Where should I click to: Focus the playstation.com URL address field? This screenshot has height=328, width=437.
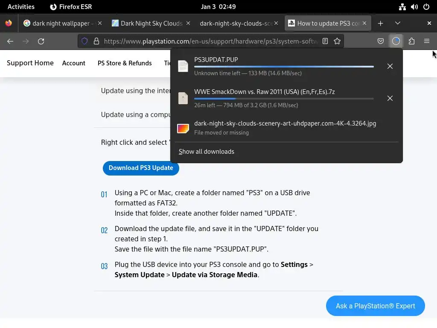point(210,41)
